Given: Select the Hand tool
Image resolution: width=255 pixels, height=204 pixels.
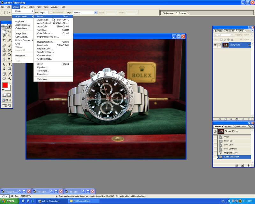Looking at the screenshot, I should coord(4,78).
